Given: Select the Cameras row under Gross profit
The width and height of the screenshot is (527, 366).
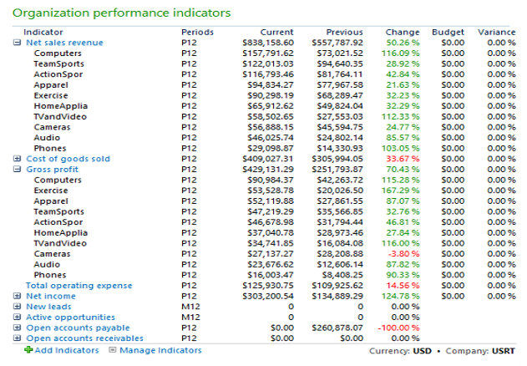Looking at the screenshot, I should tap(52, 254).
